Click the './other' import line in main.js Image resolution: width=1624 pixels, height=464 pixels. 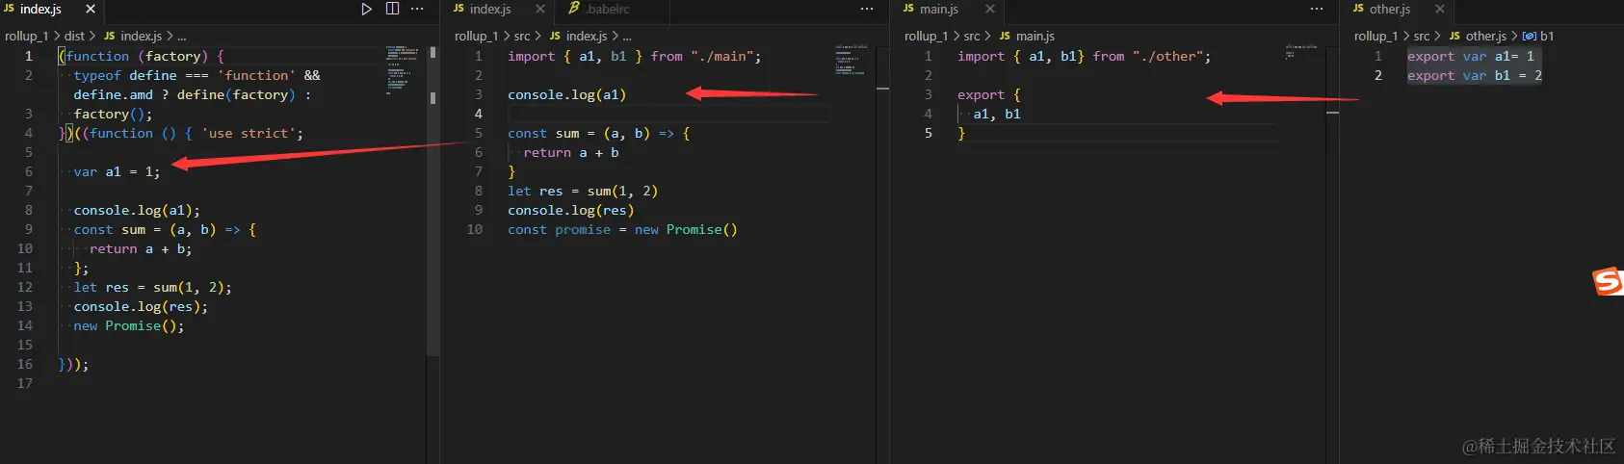click(1084, 56)
